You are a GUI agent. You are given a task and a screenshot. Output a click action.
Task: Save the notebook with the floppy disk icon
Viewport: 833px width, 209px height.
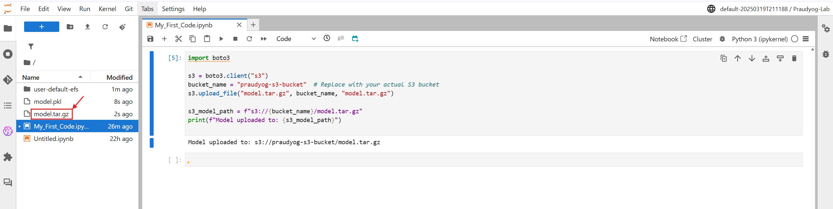[150, 39]
